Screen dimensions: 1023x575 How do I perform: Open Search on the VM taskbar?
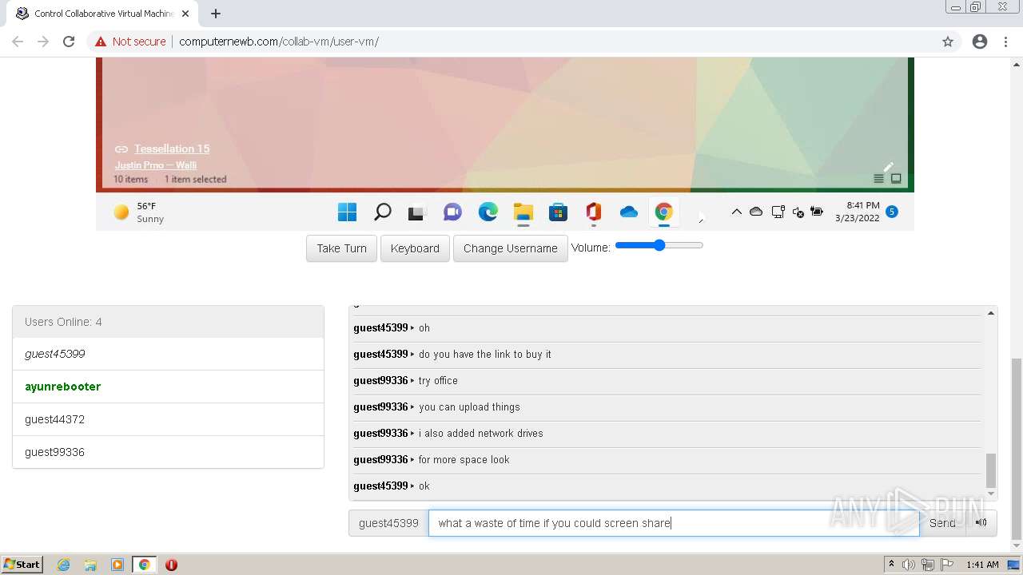383,212
